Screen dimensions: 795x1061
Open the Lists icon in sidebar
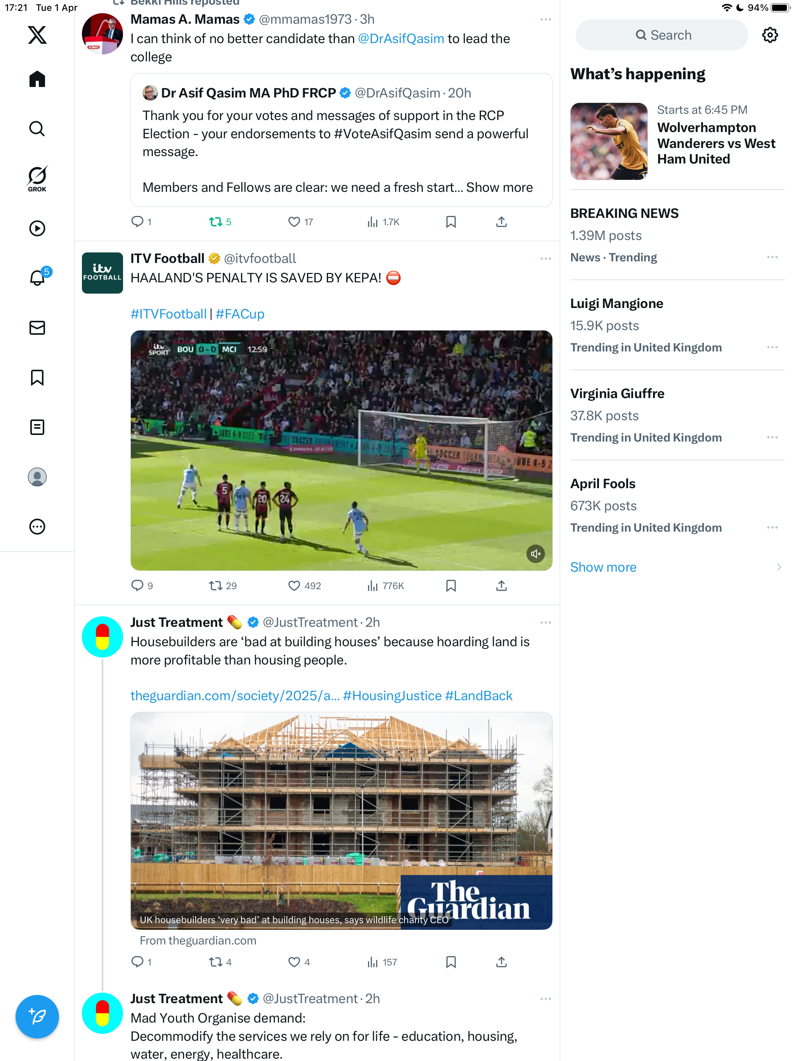coord(37,427)
